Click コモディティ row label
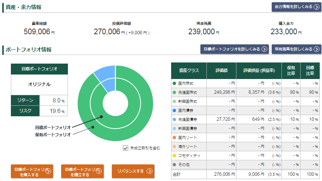The image size is (322, 181). tap(189, 156)
